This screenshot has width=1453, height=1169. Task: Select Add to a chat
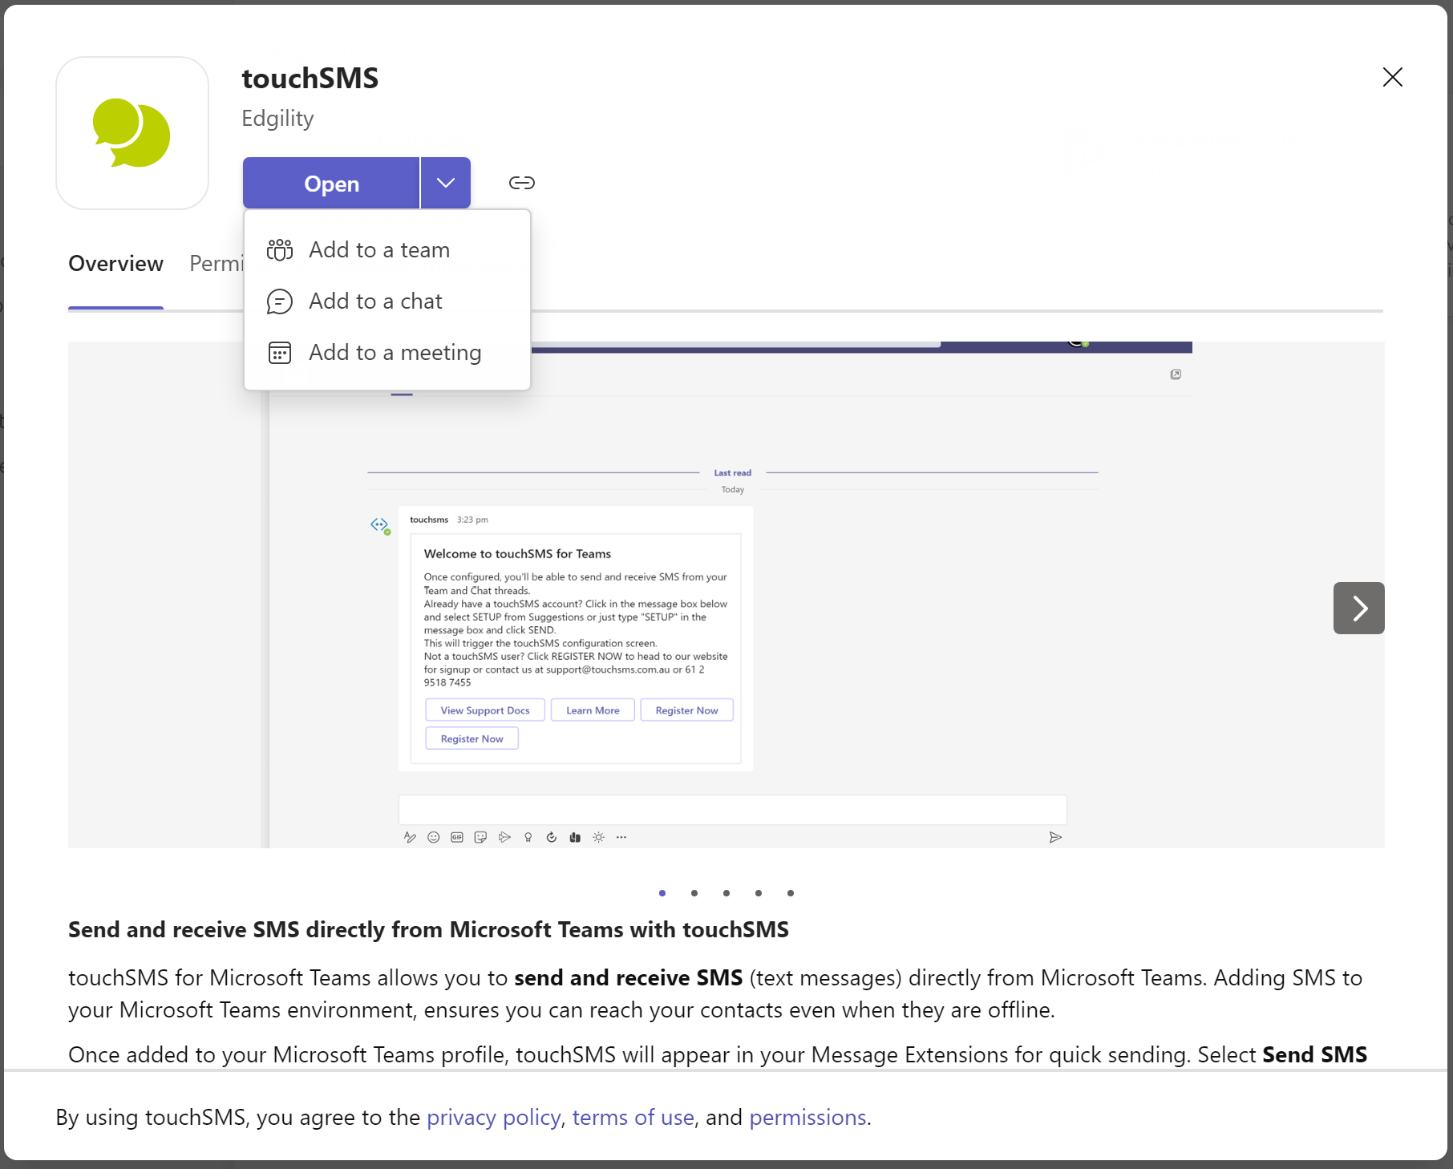(x=387, y=301)
